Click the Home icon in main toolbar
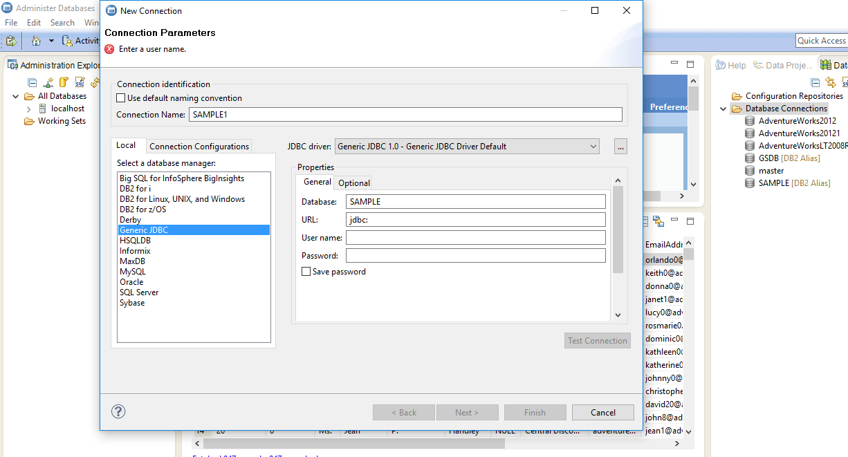This screenshot has width=848, height=457. 37,41
